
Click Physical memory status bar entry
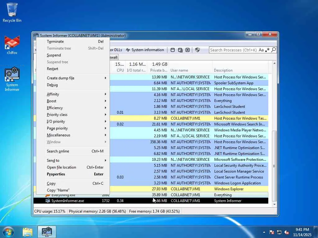(x=97, y=211)
